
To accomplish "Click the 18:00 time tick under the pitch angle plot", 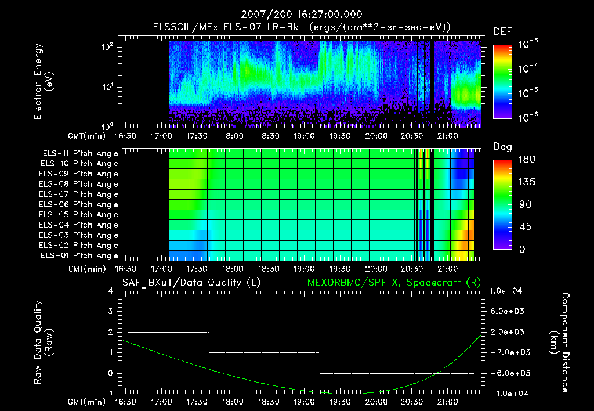I will coord(233,269).
